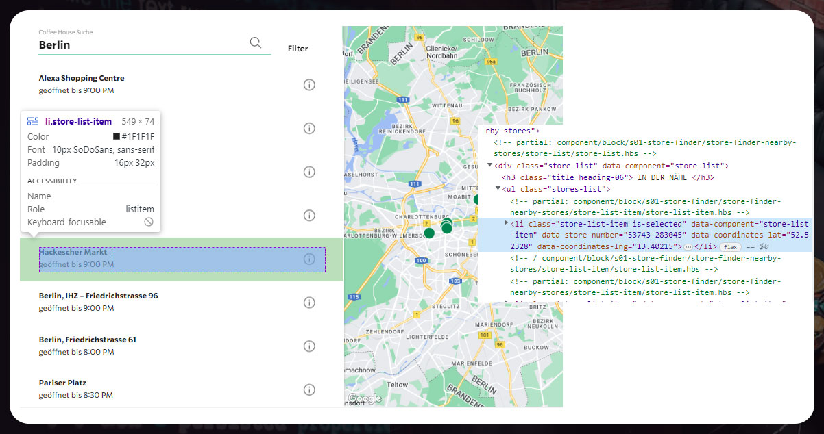Select the Alexa Shopping Centre store entry
The height and width of the screenshot is (434, 824).
pos(82,79)
